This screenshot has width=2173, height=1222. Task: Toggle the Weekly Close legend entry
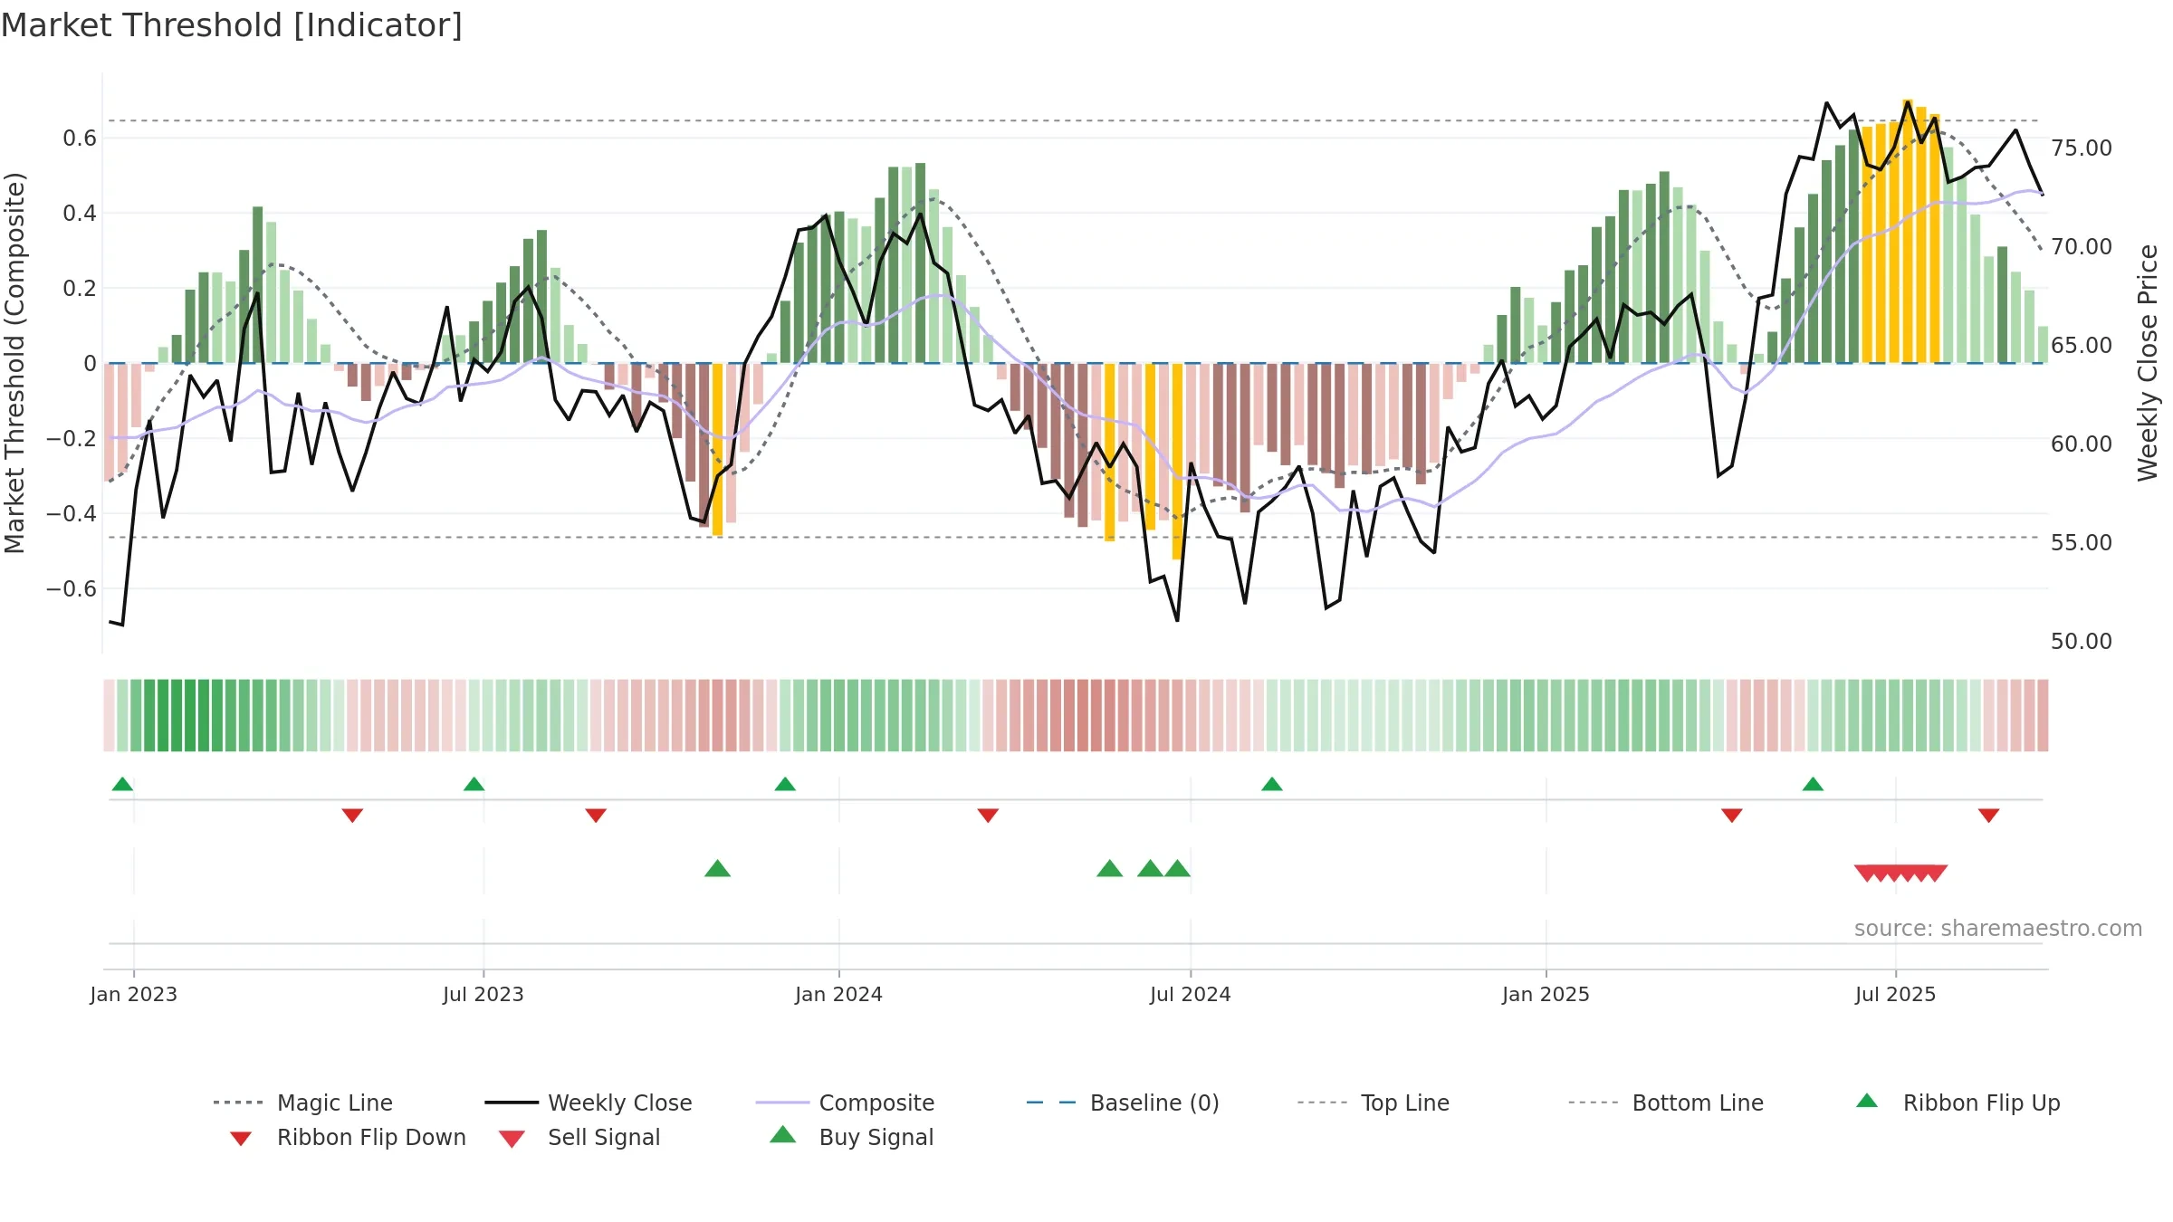(588, 1103)
